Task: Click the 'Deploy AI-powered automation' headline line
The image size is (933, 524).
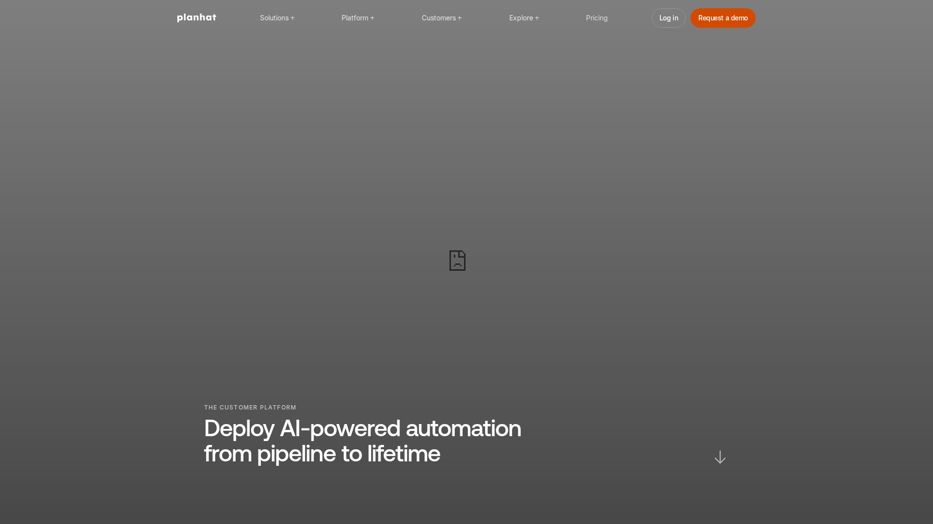Action: tap(363, 428)
